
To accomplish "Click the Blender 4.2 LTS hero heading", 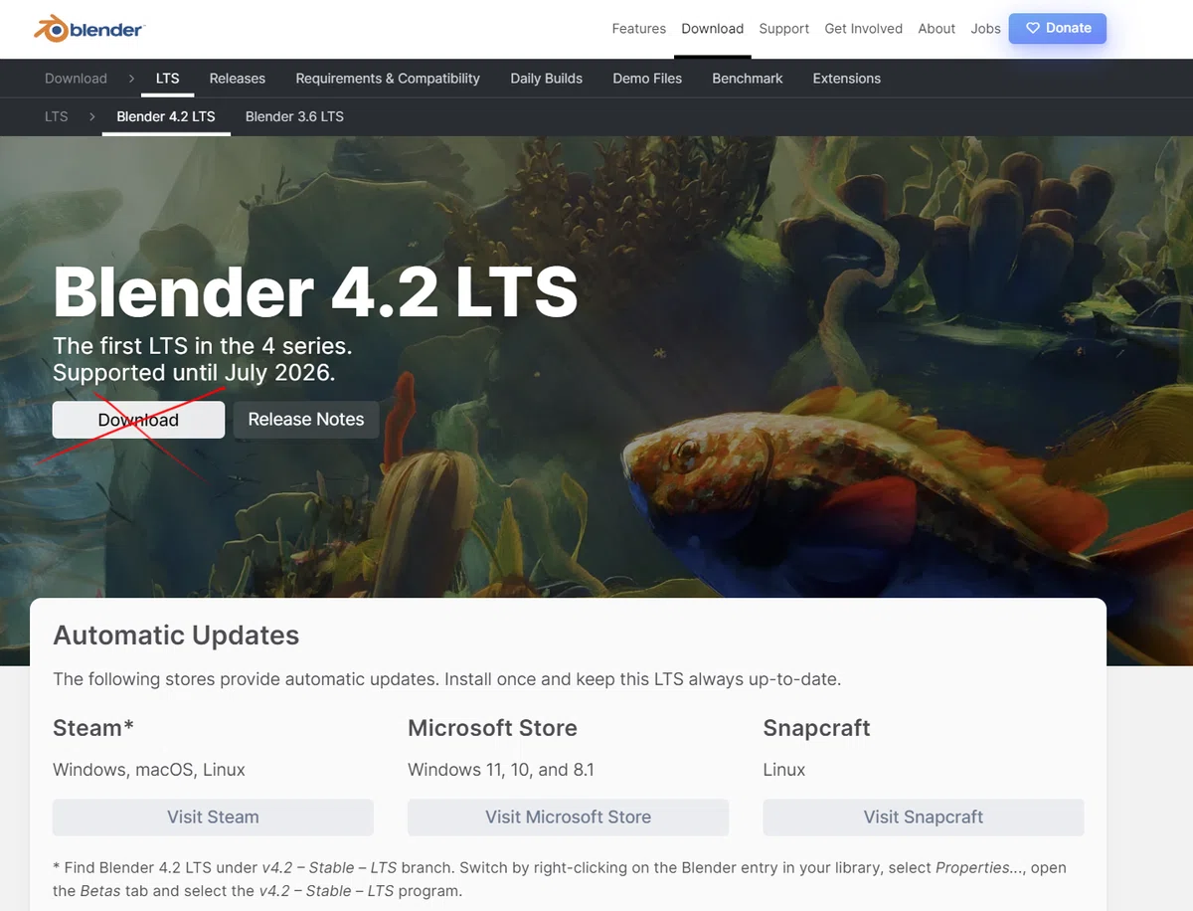I will coord(315,291).
